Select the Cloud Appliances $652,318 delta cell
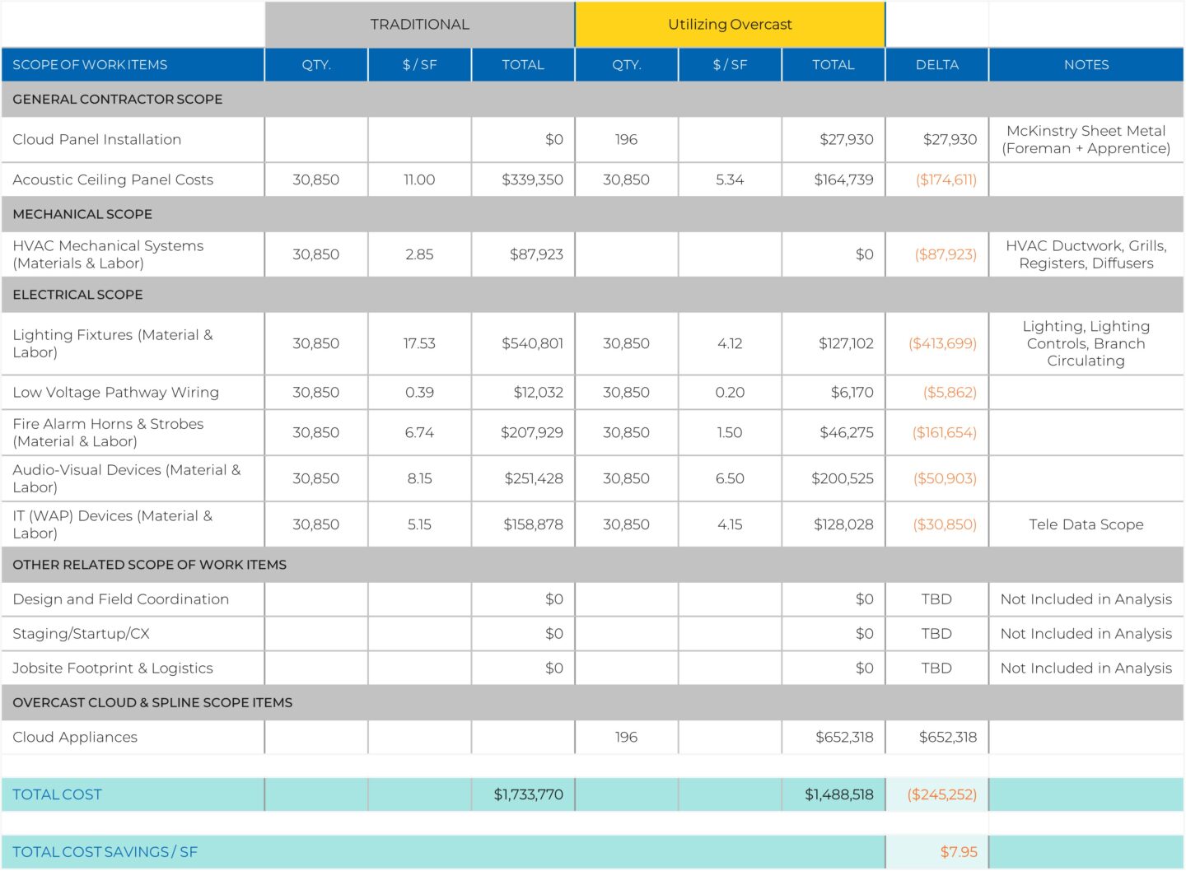 947,738
